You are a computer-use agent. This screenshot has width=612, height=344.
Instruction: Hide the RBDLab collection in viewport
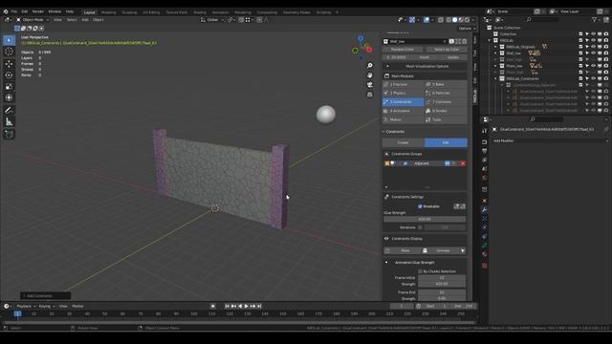point(593,40)
